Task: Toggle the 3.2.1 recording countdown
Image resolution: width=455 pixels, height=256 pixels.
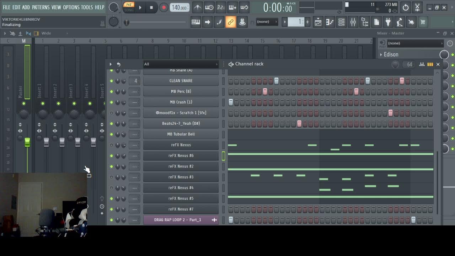Action: click(x=221, y=7)
